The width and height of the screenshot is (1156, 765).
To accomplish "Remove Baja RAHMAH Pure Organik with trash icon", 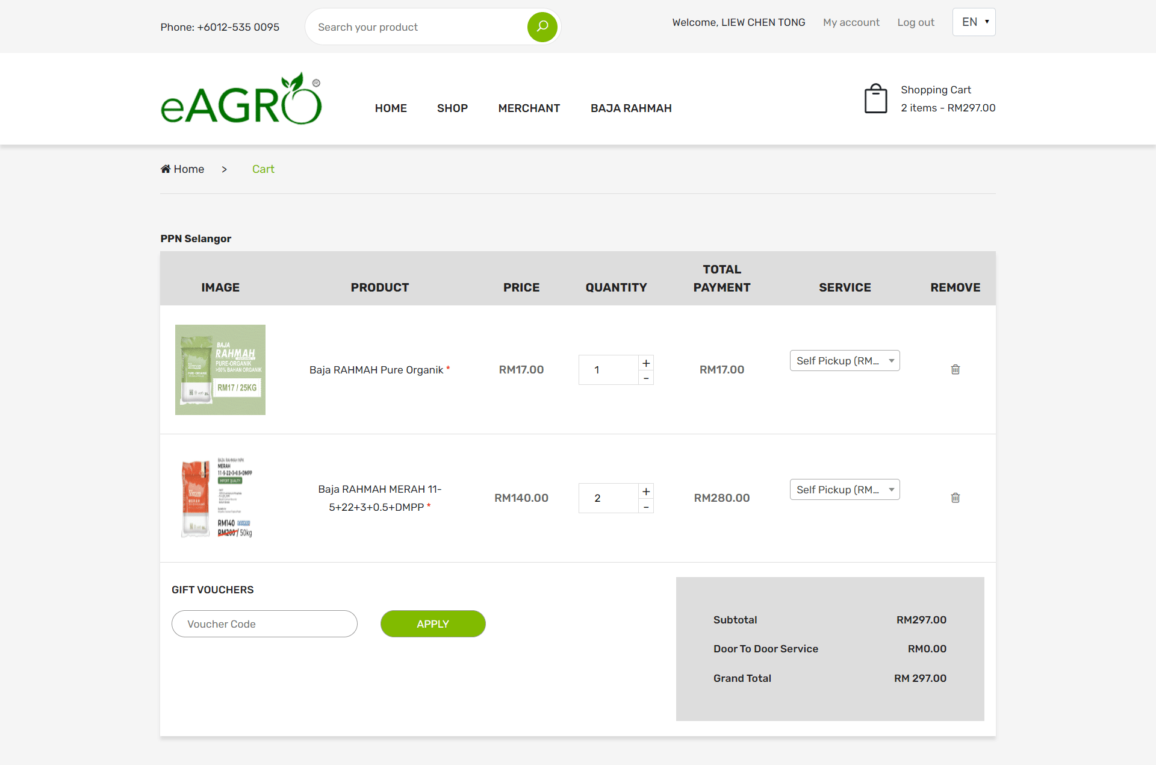I will (955, 369).
